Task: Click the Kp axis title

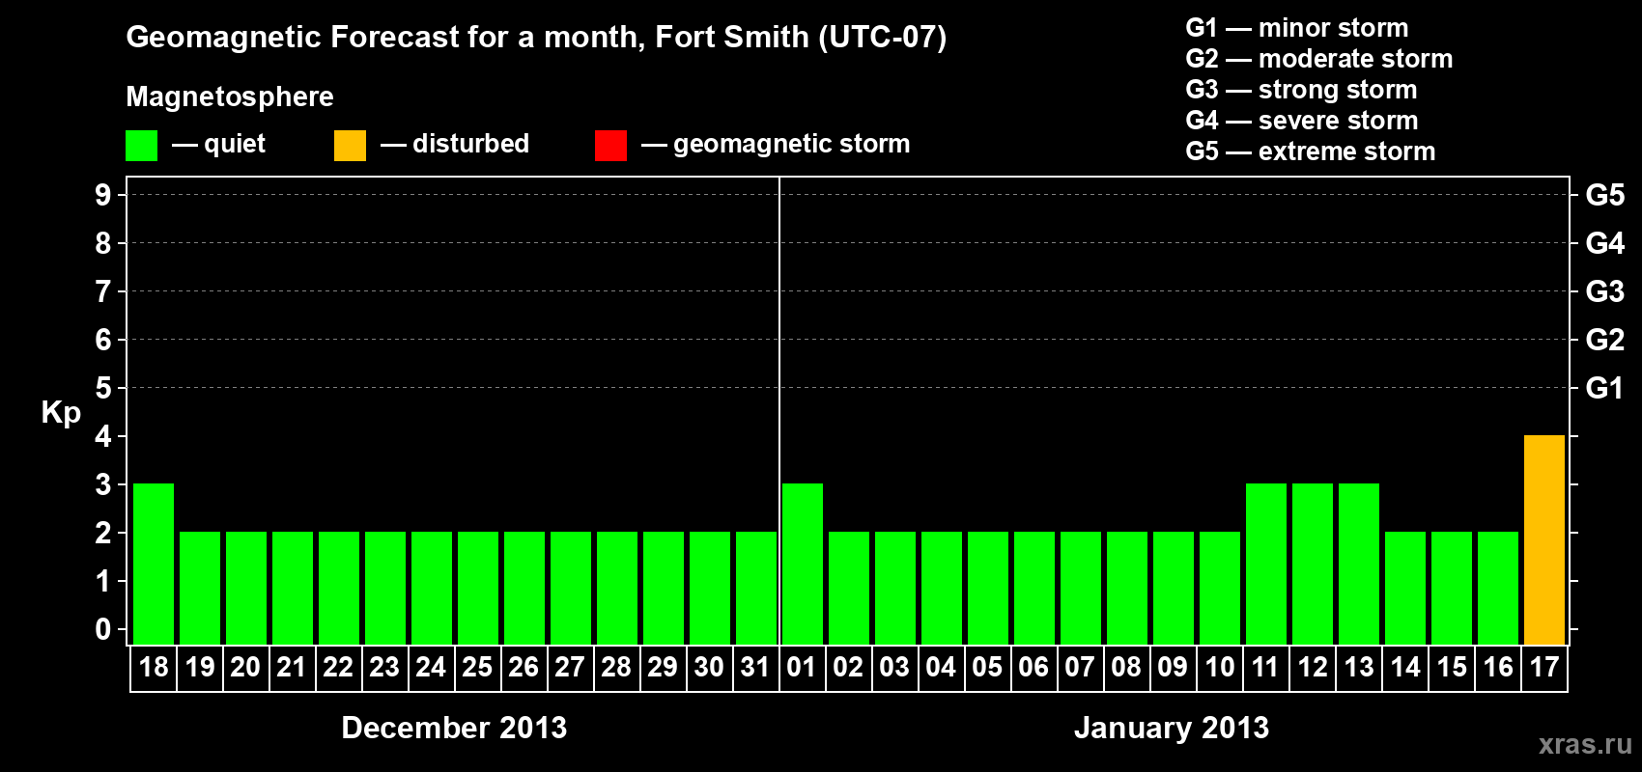Action: pyautogui.click(x=61, y=414)
